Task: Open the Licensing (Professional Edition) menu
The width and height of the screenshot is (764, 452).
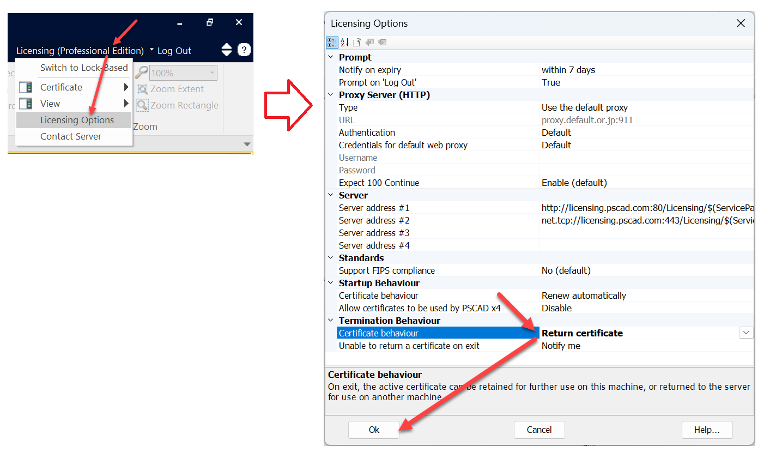Action: pyautogui.click(x=80, y=51)
